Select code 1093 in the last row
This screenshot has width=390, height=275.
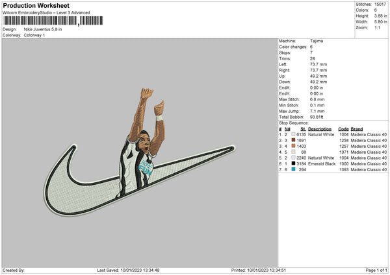coord(344,170)
